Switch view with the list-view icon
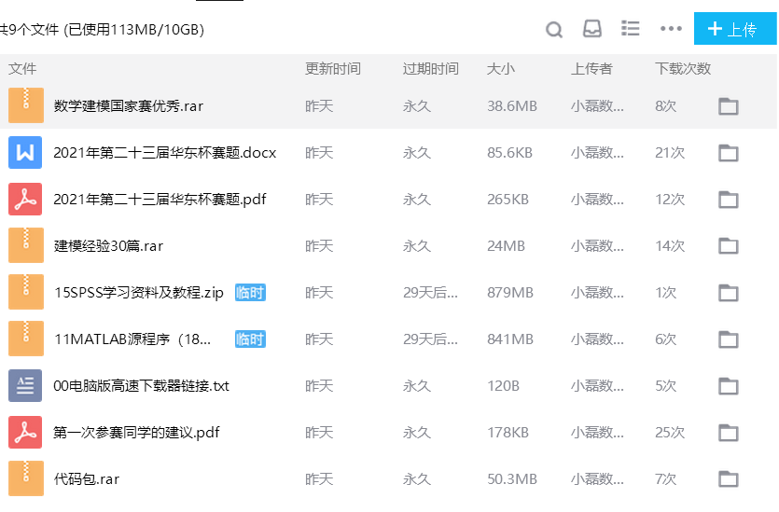 click(631, 28)
